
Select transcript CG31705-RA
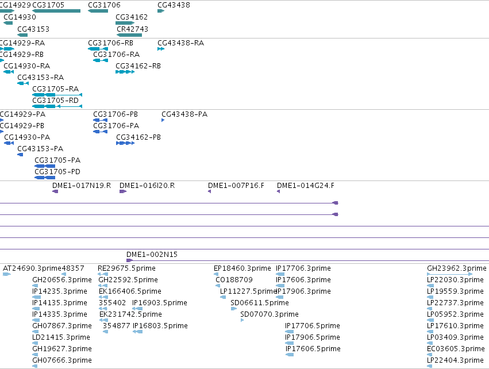57,95
